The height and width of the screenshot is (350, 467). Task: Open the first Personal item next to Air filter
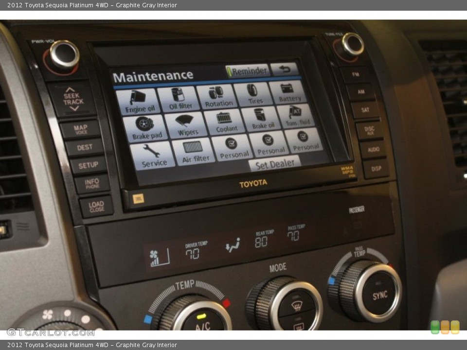point(233,148)
